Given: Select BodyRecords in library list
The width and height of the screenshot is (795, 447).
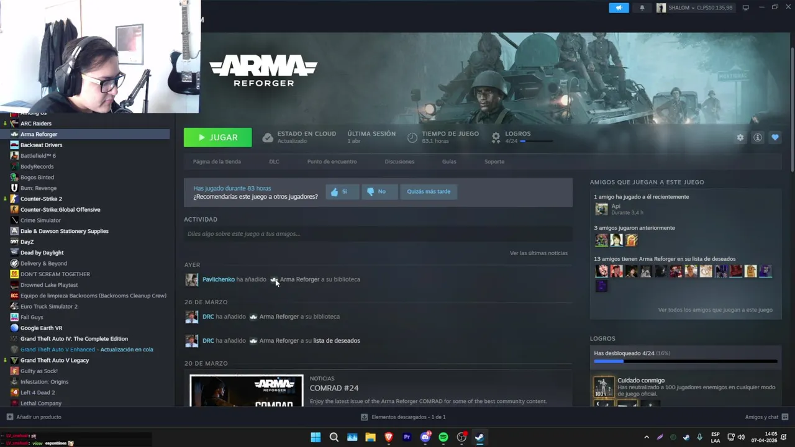Looking at the screenshot, I should click(x=37, y=166).
